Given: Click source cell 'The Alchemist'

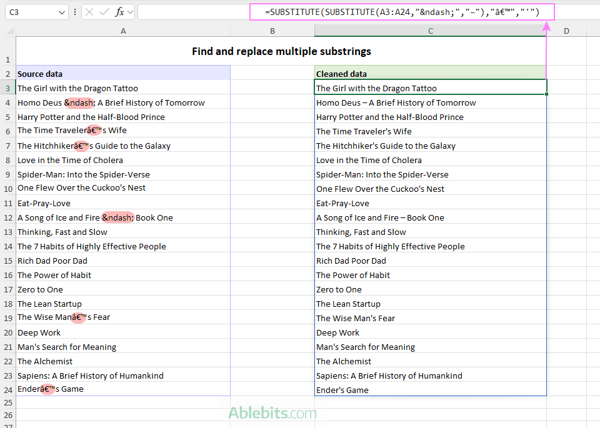Looking at the screenshot, I should (x=123, y=361).
